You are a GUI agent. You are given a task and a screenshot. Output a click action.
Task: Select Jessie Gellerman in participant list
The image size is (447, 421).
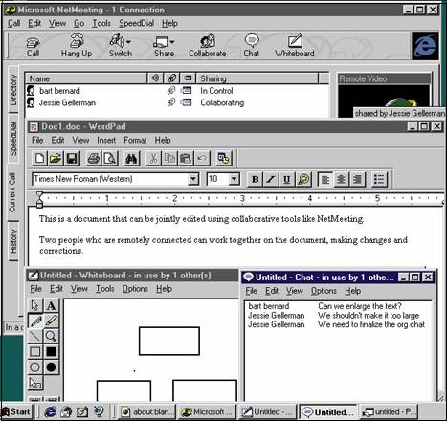coord(67,102)
